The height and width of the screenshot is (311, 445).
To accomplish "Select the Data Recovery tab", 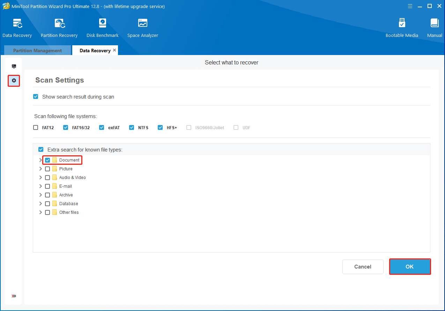I will pyautogui.click(x=95, y=50).
